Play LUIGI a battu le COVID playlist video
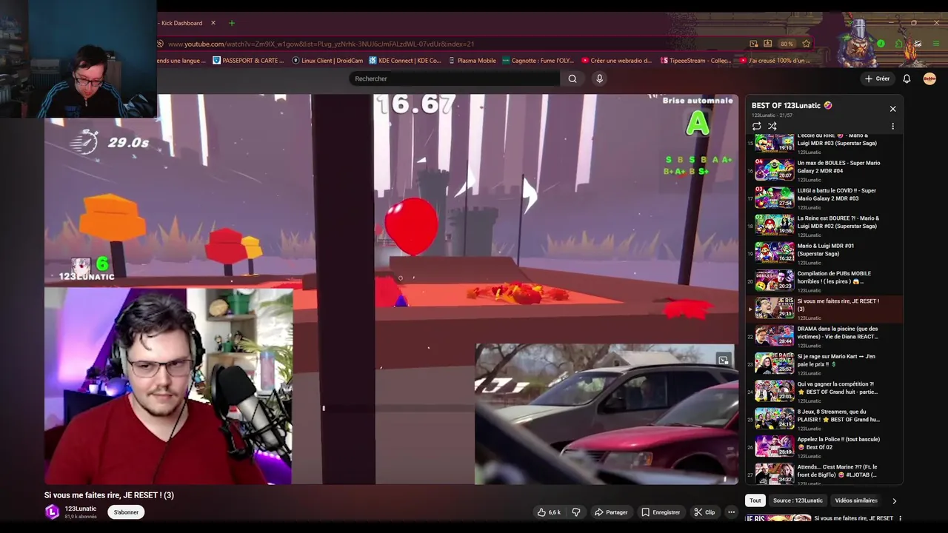Image resolution: width=948 pixels, height=533 pixels. (826, 198)
